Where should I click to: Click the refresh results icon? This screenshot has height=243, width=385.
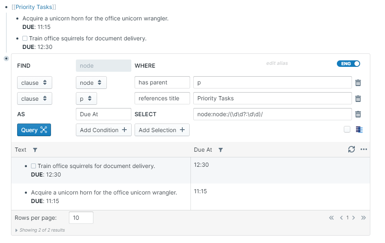click(352, 150)
